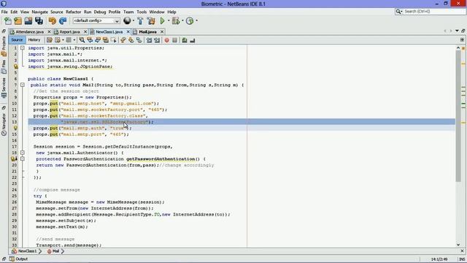Open the Services side panel
The image size is (467, 263).
pos(4,88)
